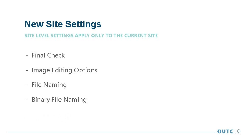Select the "Binary File Naming" bullet
245x138 pixels.
coord(59,100)
